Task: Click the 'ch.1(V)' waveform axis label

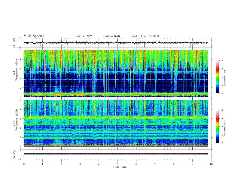Action: (14, 43)
